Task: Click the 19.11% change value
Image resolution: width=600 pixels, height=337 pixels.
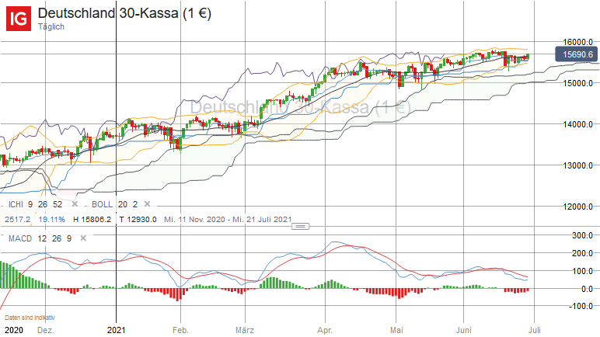Action: pos(51,220)
